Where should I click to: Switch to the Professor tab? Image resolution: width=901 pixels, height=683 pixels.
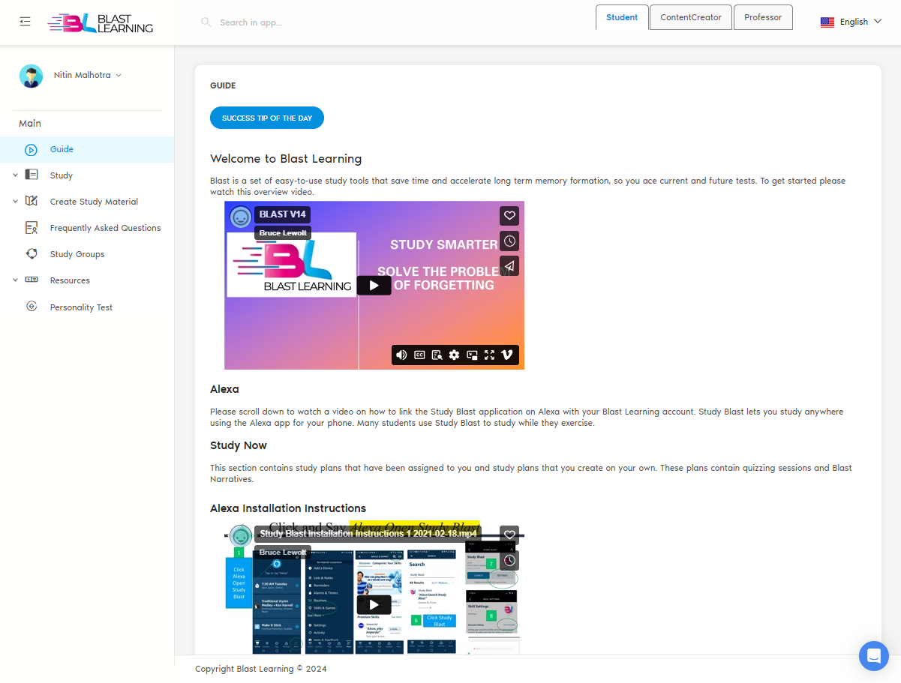click(x=763, y=16)
